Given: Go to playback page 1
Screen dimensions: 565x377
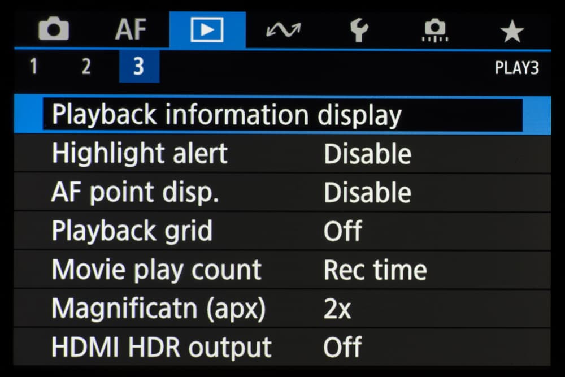Looking at the screenshot, I should (34, 67).
